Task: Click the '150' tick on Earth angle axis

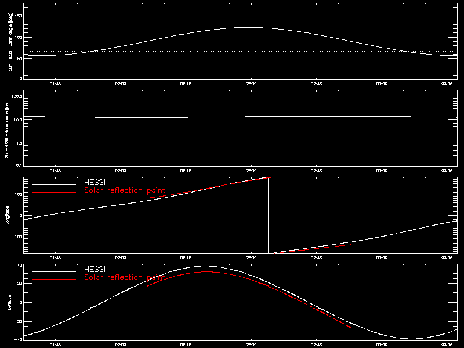Action: coord(19,16)
